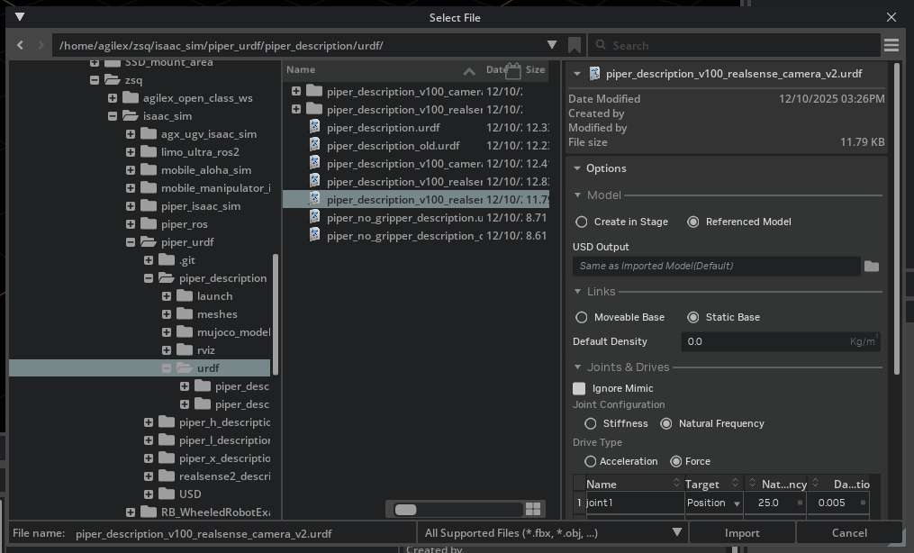
Task: Click the Import button
Action: 741,532
